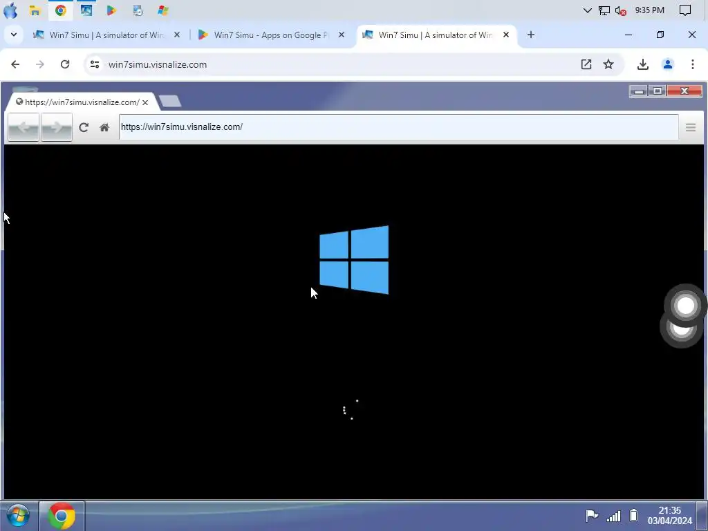Click the signal strength bars icon
This screenshot has width=708, height=531.
click(x=613, y=516)
